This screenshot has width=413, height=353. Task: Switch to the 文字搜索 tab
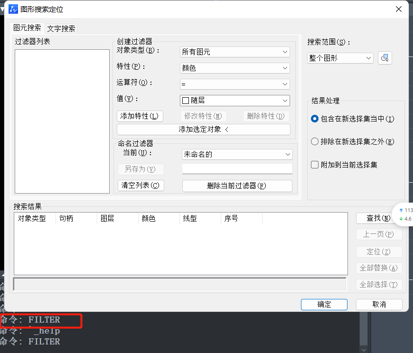61,28
